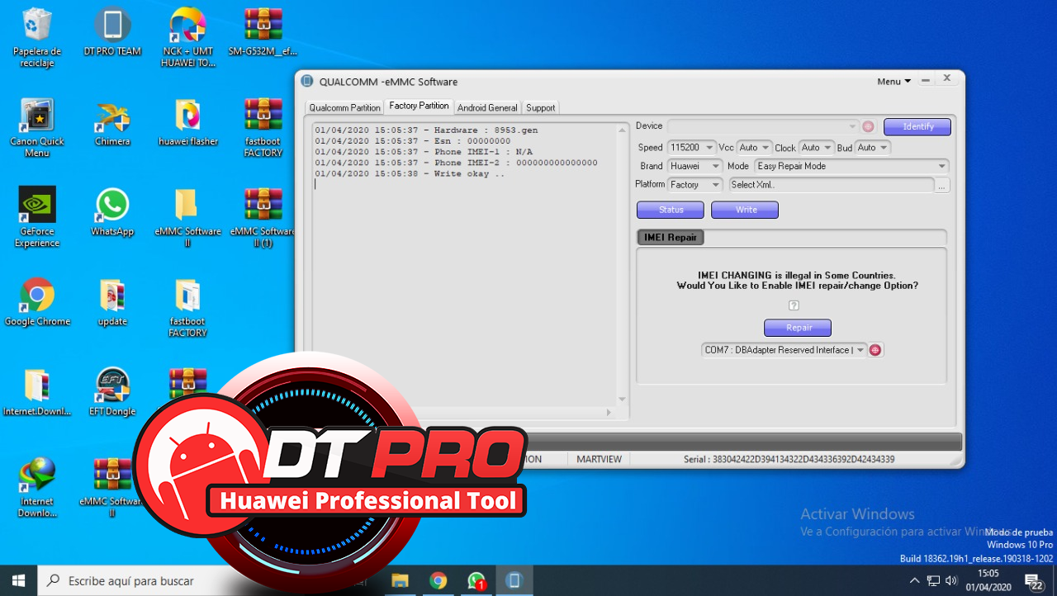The height and width of the screenshot is (596, 1057).
Task: Click into the Select Xml field
Action: pos(832,185)
